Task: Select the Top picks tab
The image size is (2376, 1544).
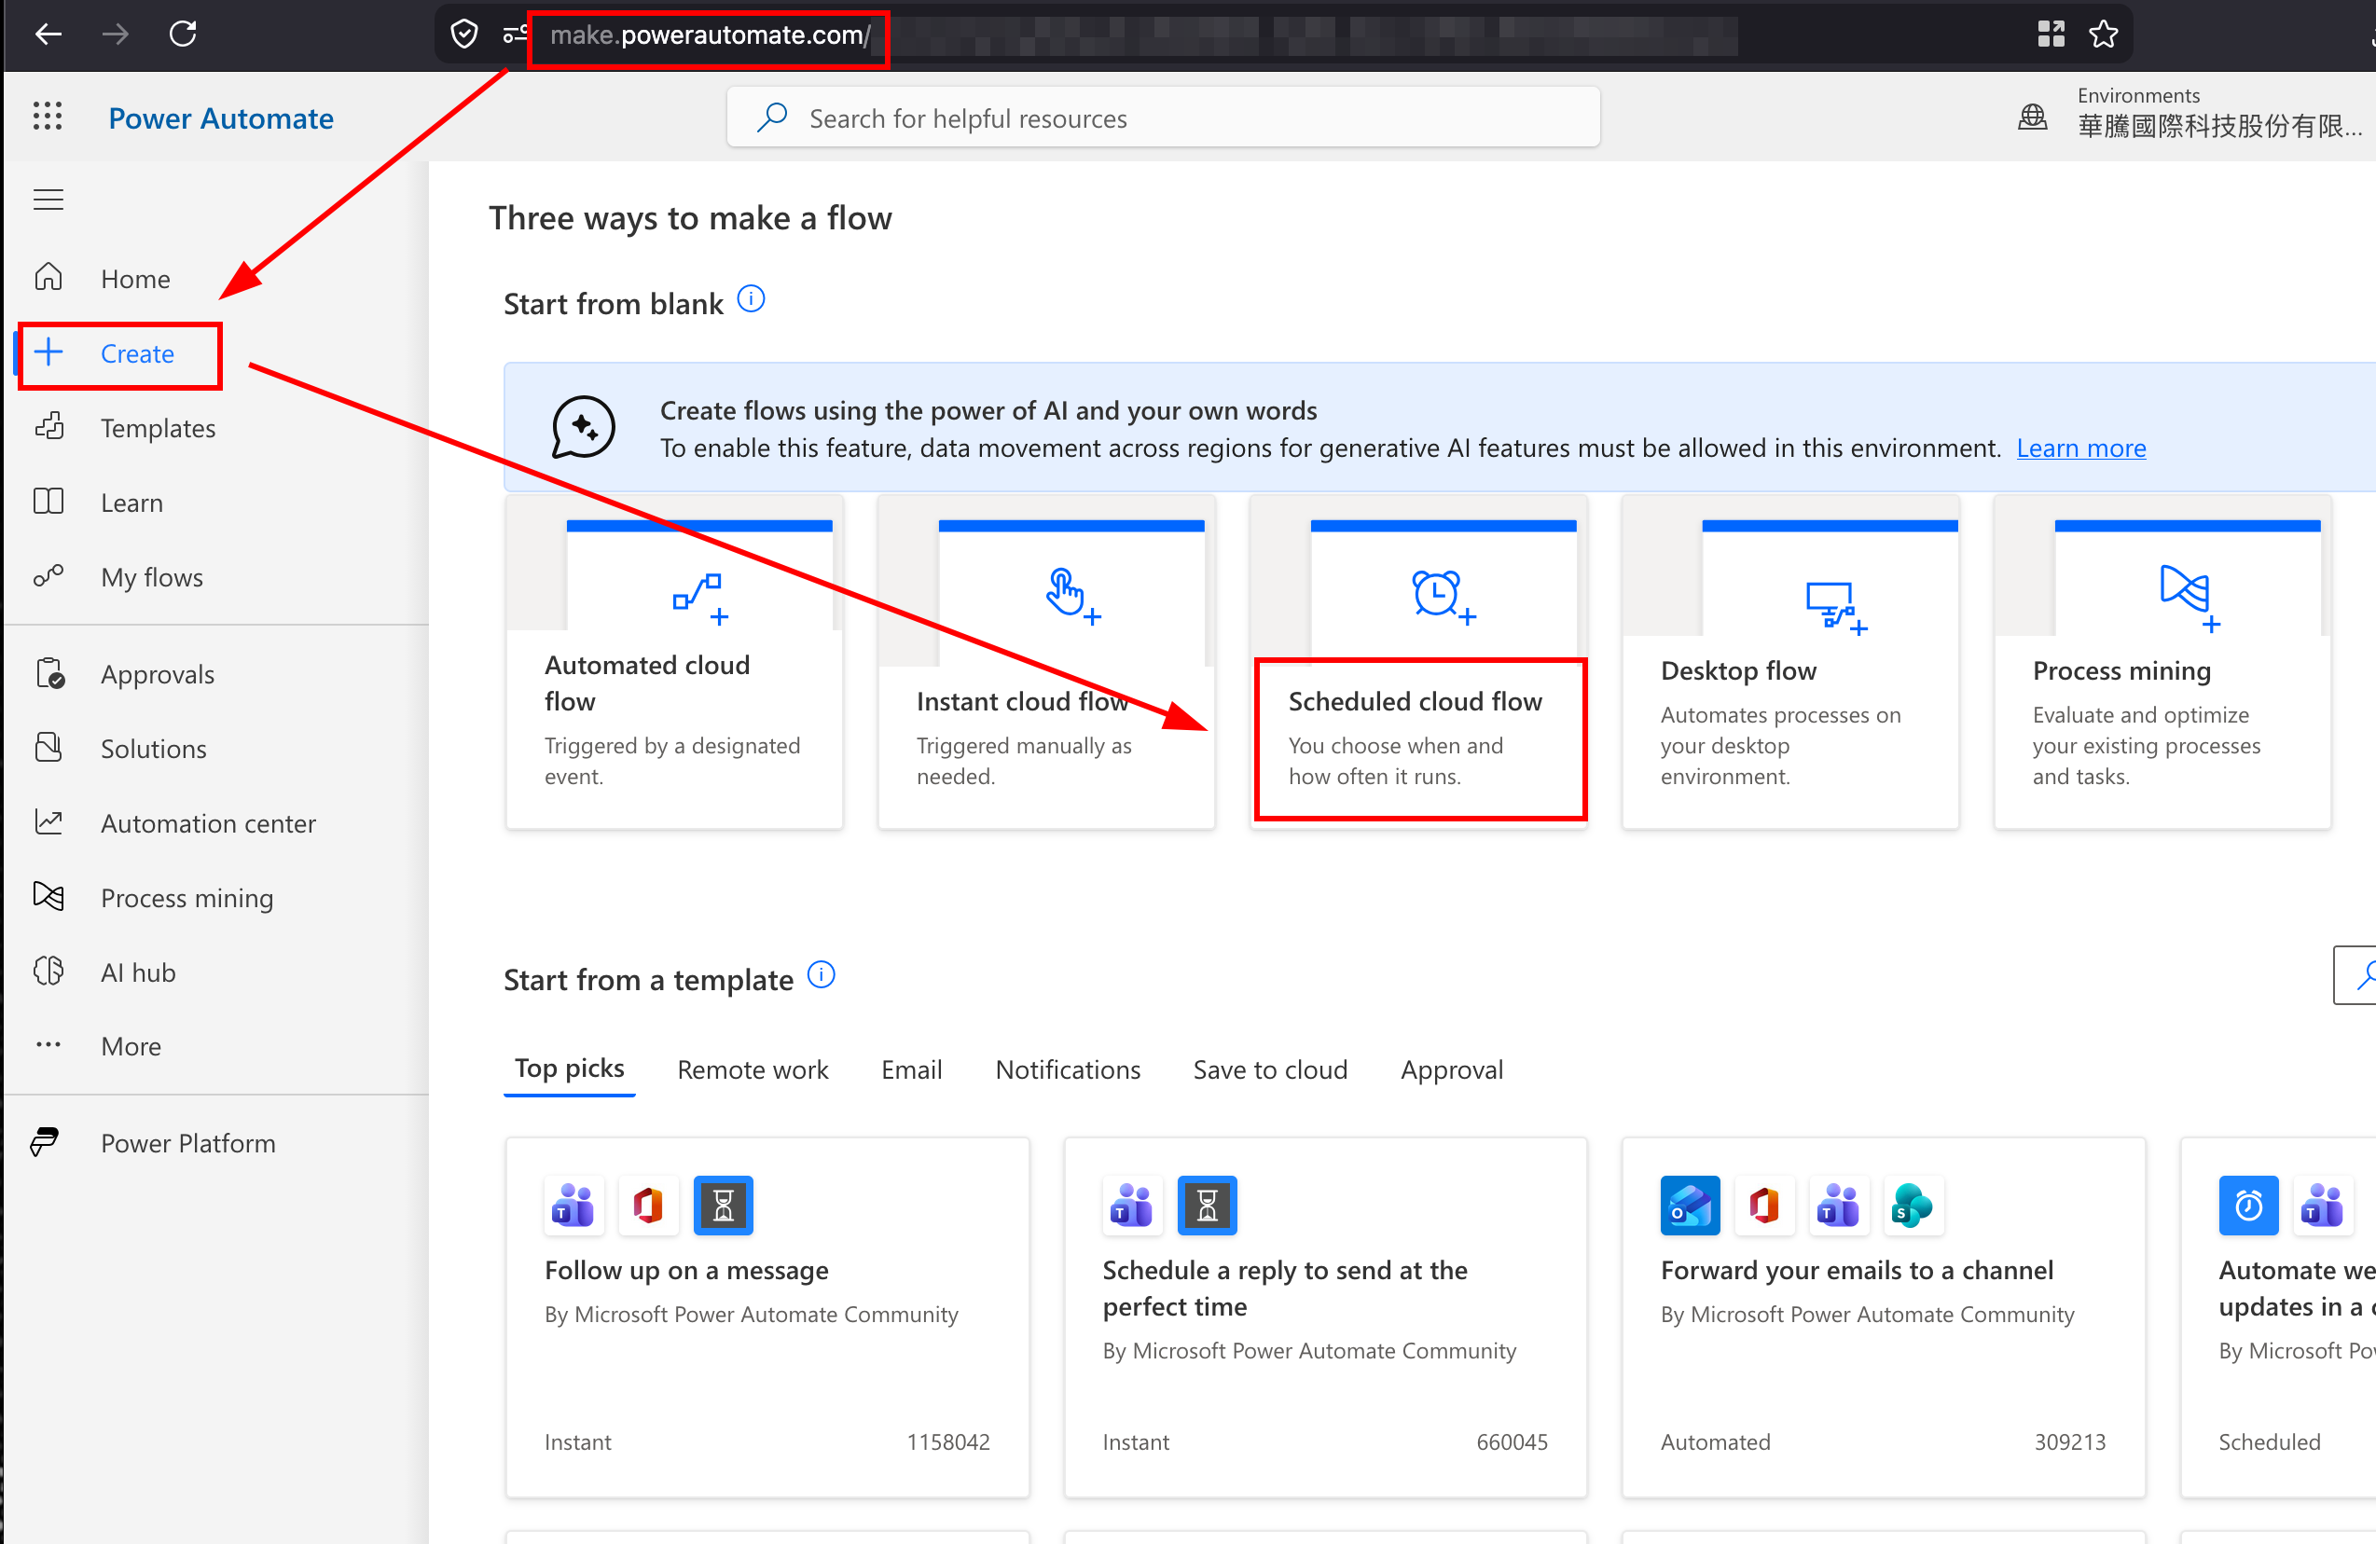Action: click(x=569, y=1068)
